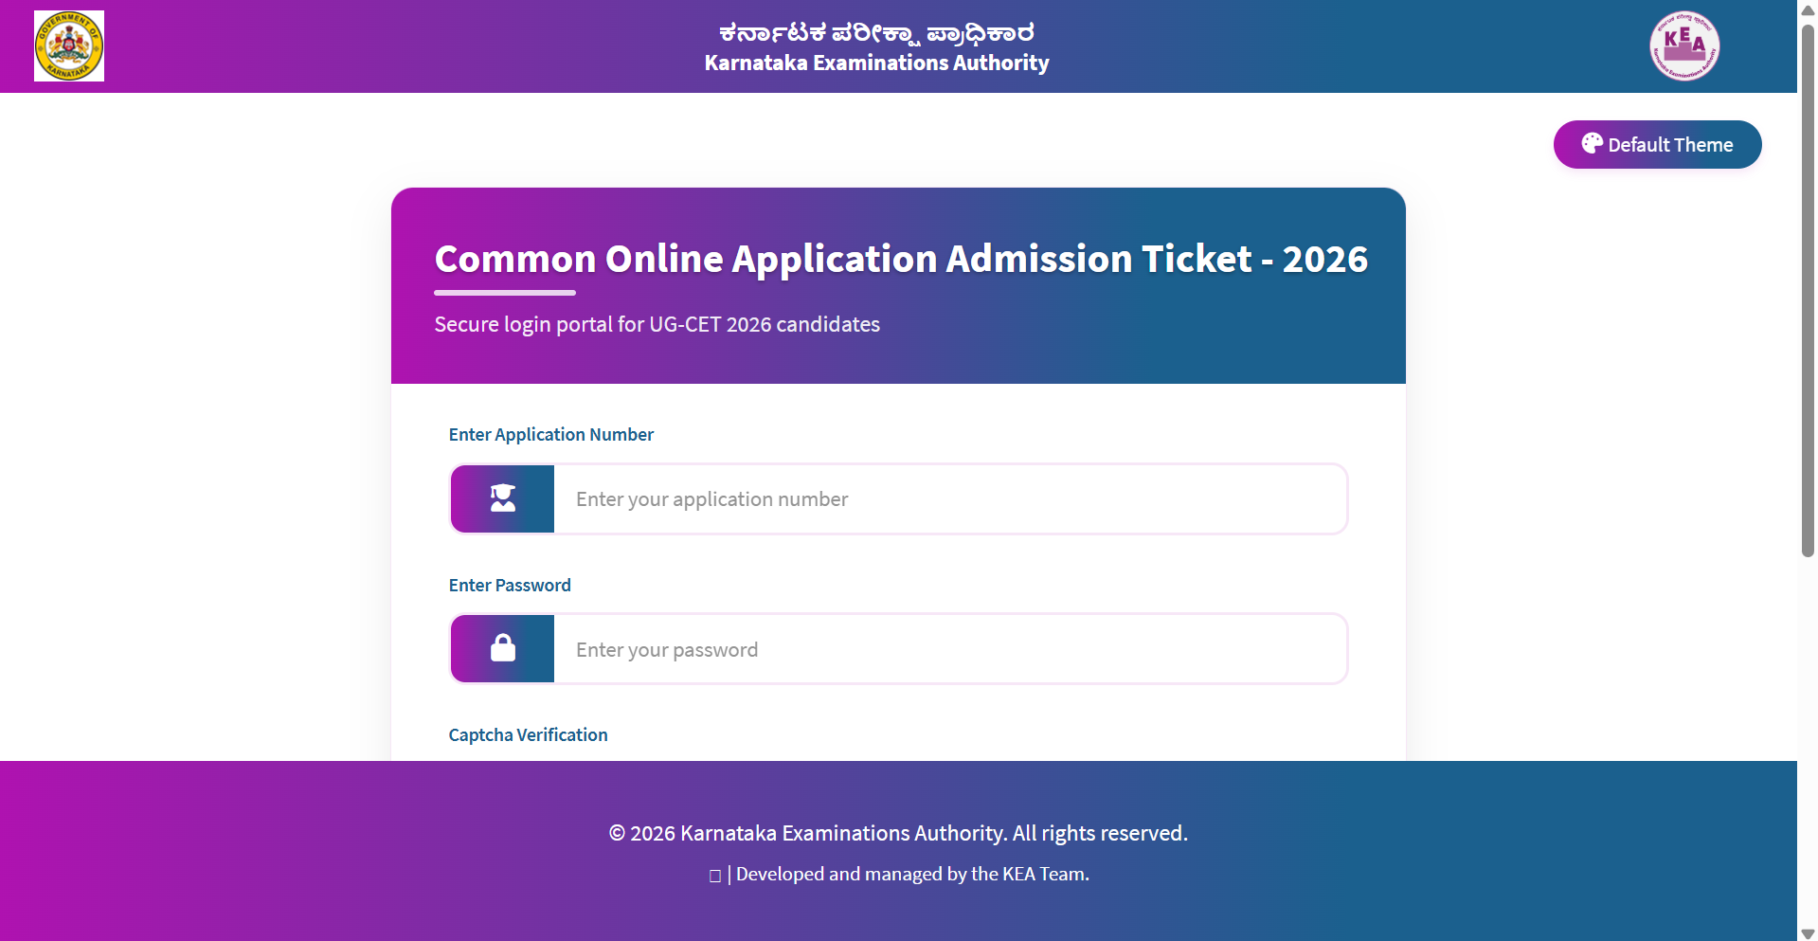
Task: Click the Enter Password label
Action: [x=510, y=586]
